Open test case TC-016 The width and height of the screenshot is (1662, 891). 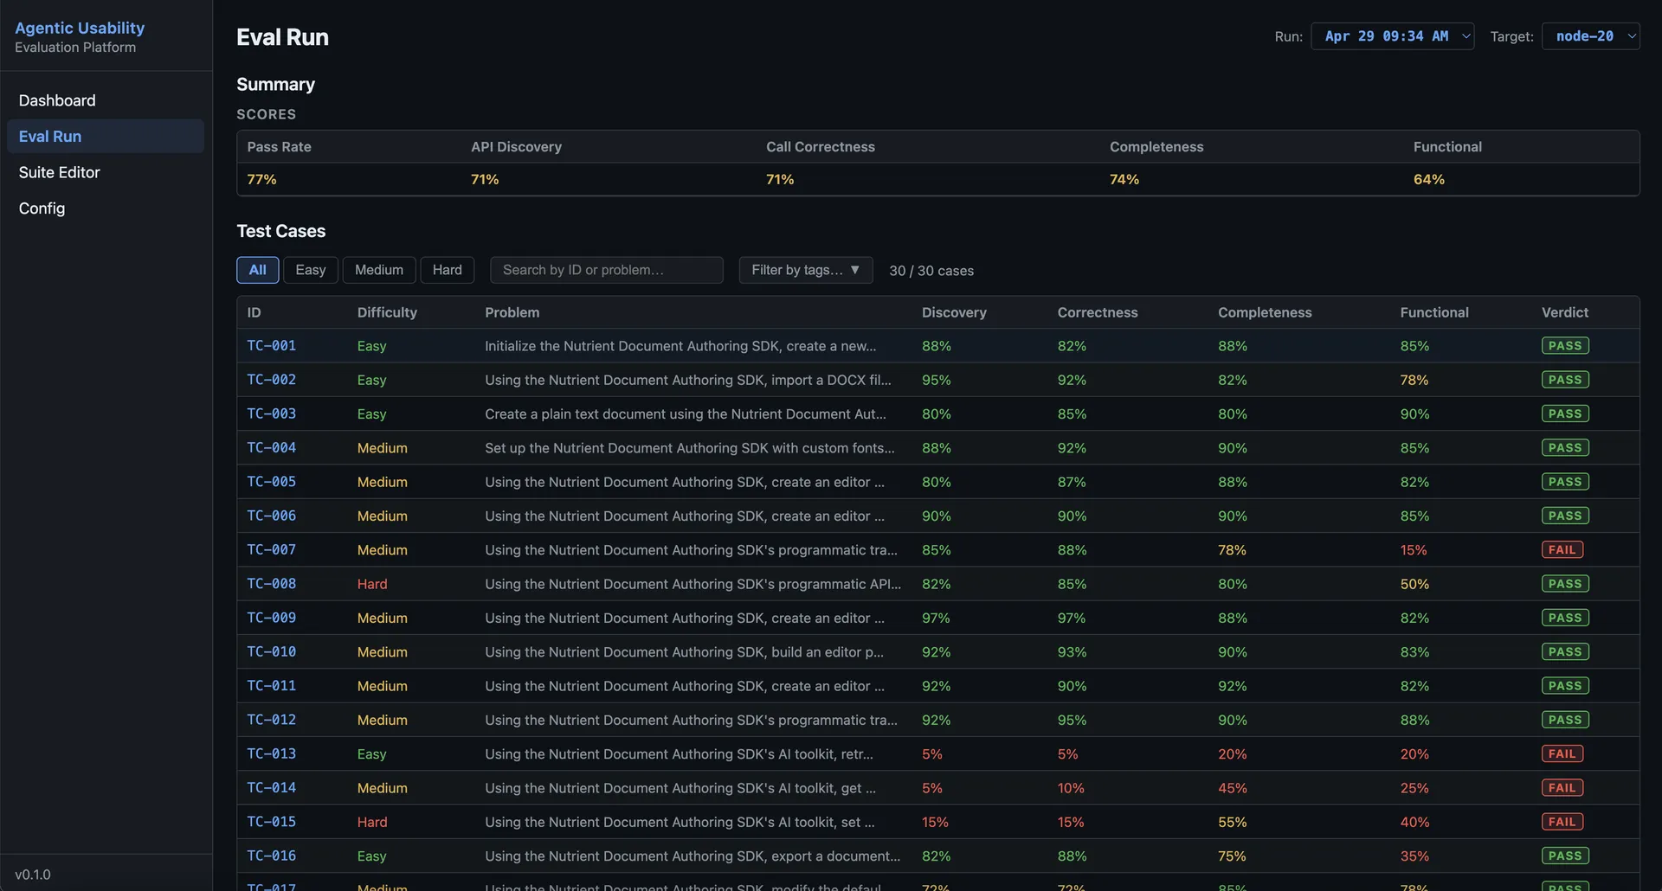click(x=272, y=856)
